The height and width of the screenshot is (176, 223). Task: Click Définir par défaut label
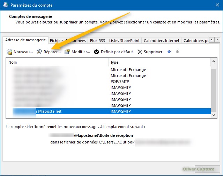tap(117, 52)
